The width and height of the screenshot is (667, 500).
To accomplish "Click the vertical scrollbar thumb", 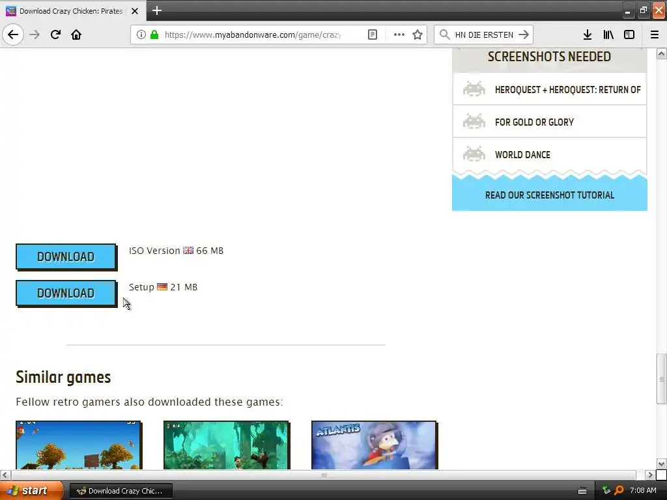I will pyautogui.click(x=662, y=379).
